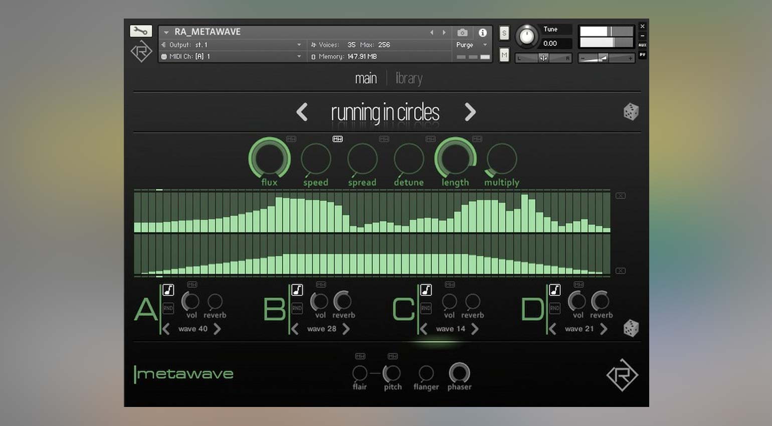
Task: Toggle the MW tag above the spread knob
Action: coord(384,139)
